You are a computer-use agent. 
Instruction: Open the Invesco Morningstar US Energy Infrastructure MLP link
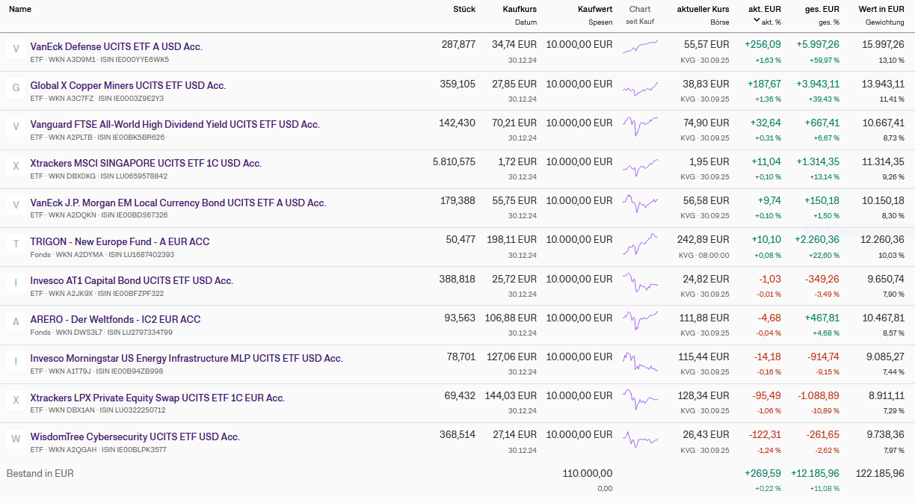pos(186,358)
